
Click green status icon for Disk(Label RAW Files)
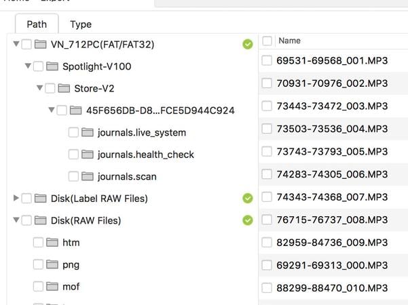pos(248,199)
